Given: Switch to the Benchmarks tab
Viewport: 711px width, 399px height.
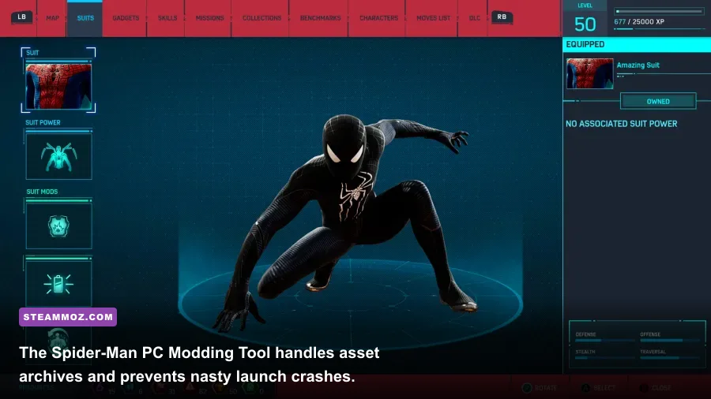Looking at the screenshot, I should [320, 18].
